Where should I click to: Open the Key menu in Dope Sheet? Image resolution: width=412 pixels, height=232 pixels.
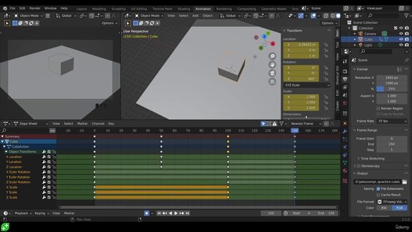[111, 124]
